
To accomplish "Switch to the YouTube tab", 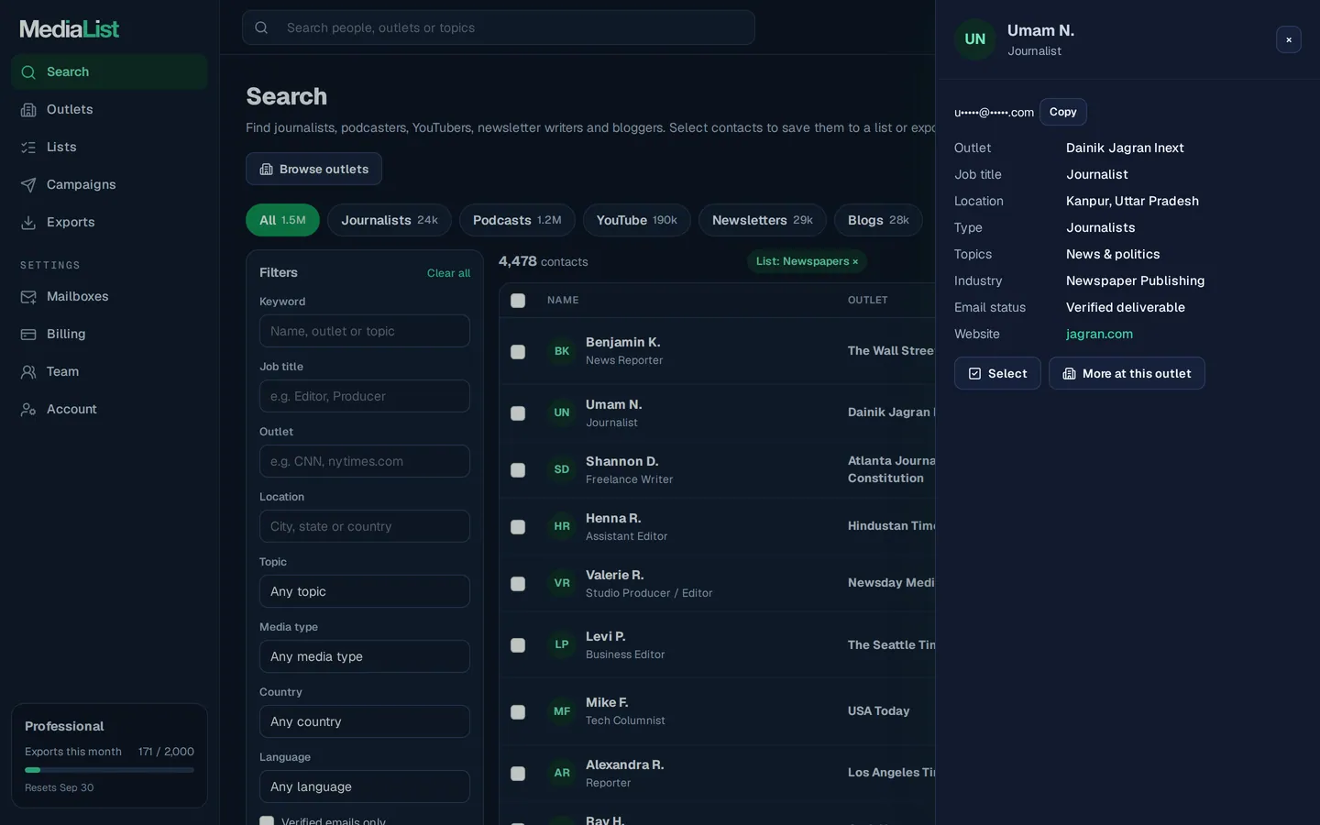I will click(x=637, y=220).
